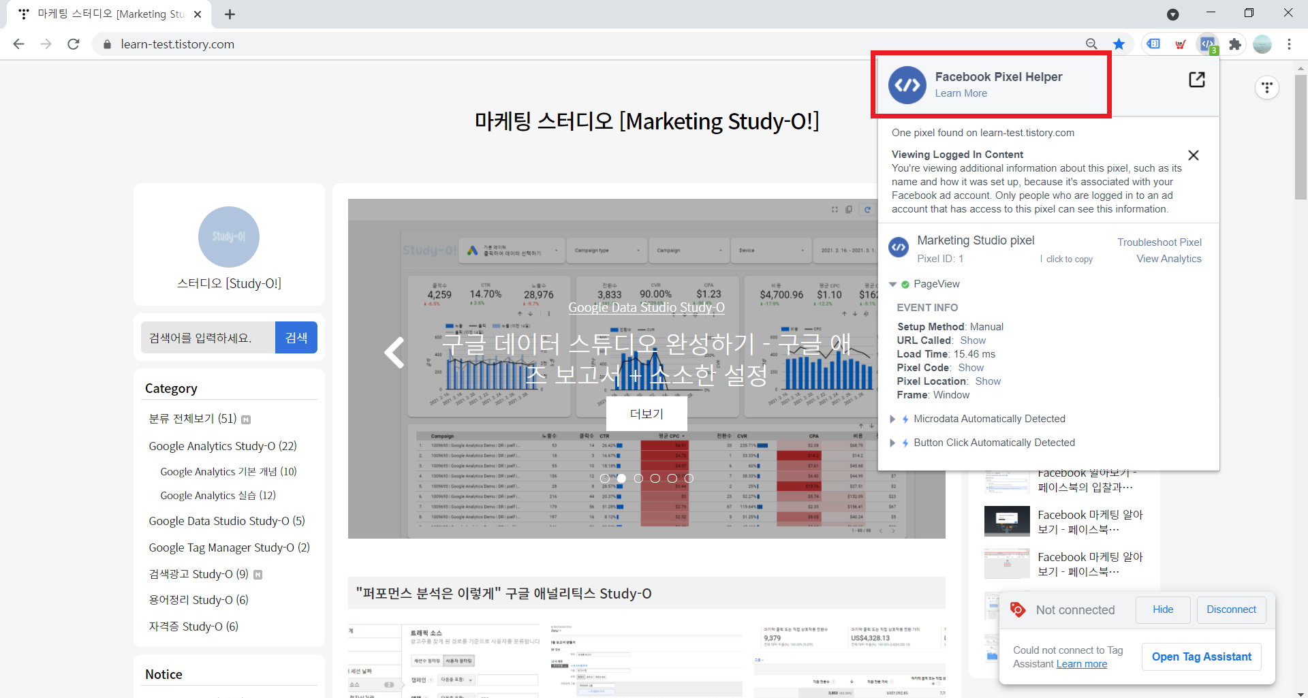The height and width of the screenshot is (698, 1308).
Task: Click the Tag Assistant Learn more link
Action: pyautogui.click(x=1082, y=664)
